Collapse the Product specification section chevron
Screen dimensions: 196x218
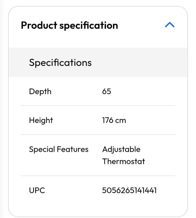pos(170,25)
